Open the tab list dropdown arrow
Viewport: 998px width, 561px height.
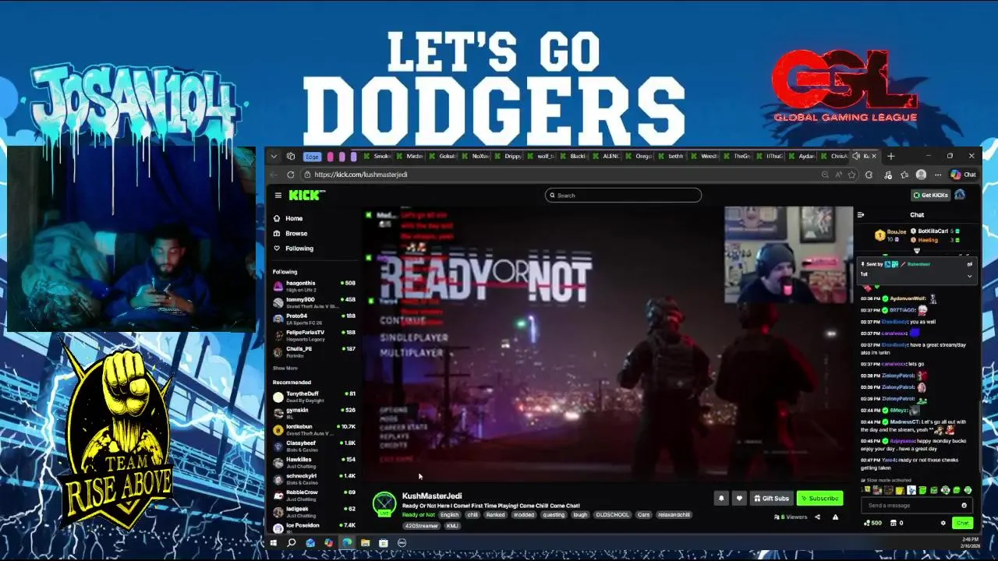pyautogui.click(x=274, y=156)
